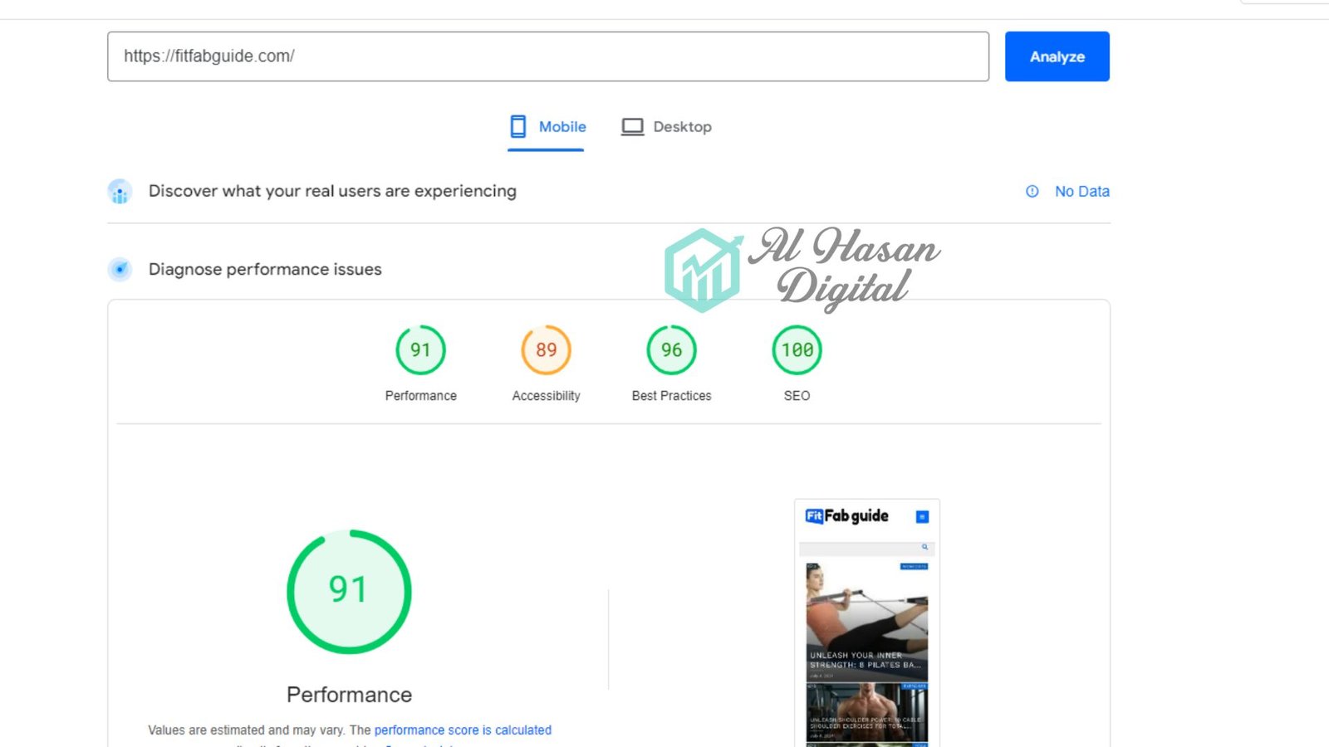The image size is (1329, 747).
Task: Click the Analyze button
Action: coord(1057,56)
